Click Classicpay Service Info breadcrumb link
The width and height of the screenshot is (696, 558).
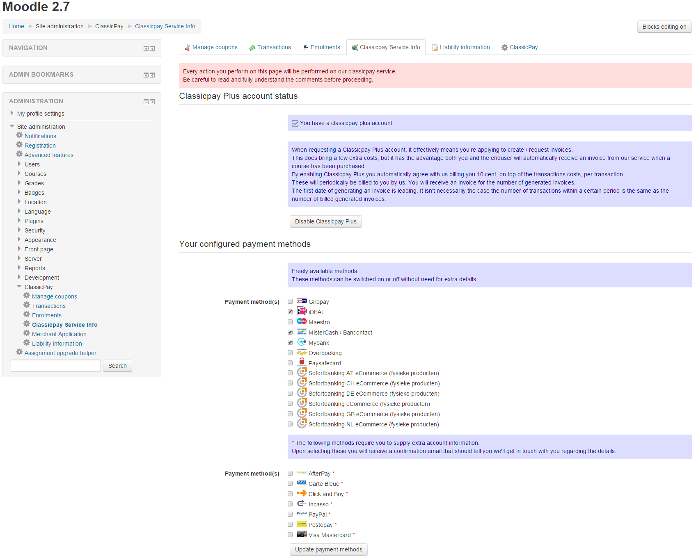[x=165, y=26]
